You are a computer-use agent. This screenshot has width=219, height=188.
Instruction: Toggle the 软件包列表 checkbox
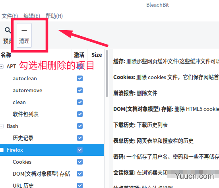point(80,114)
